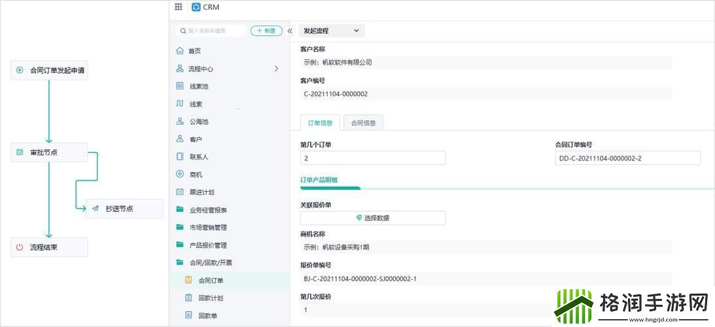Open 线索池 in the sidebar
Image resolution: width=715 pixels, height=327 pixels.
(230, 86)
